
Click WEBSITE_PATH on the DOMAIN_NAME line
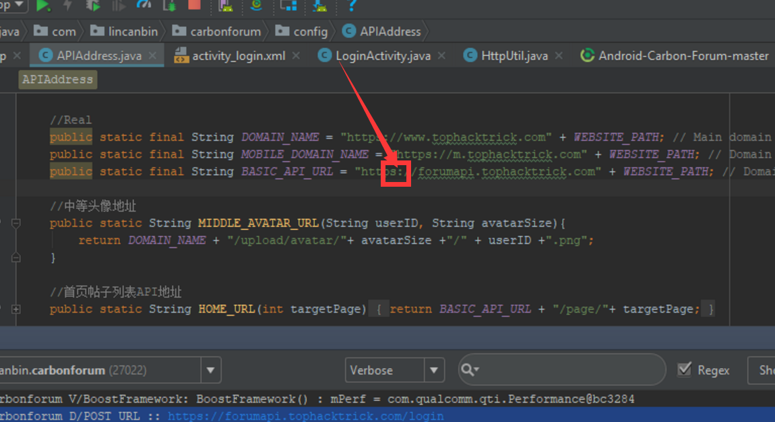point(616,138)
